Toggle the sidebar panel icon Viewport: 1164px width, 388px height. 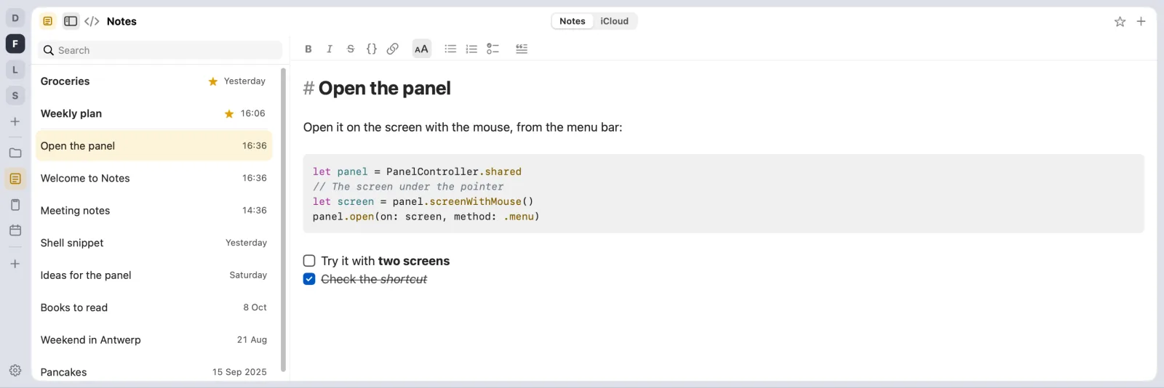71,21
